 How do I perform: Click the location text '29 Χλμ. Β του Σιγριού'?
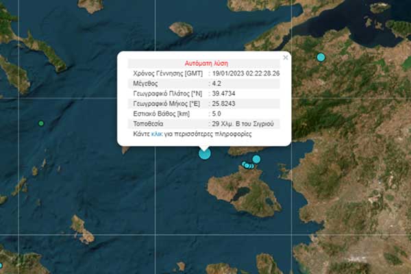244,124
